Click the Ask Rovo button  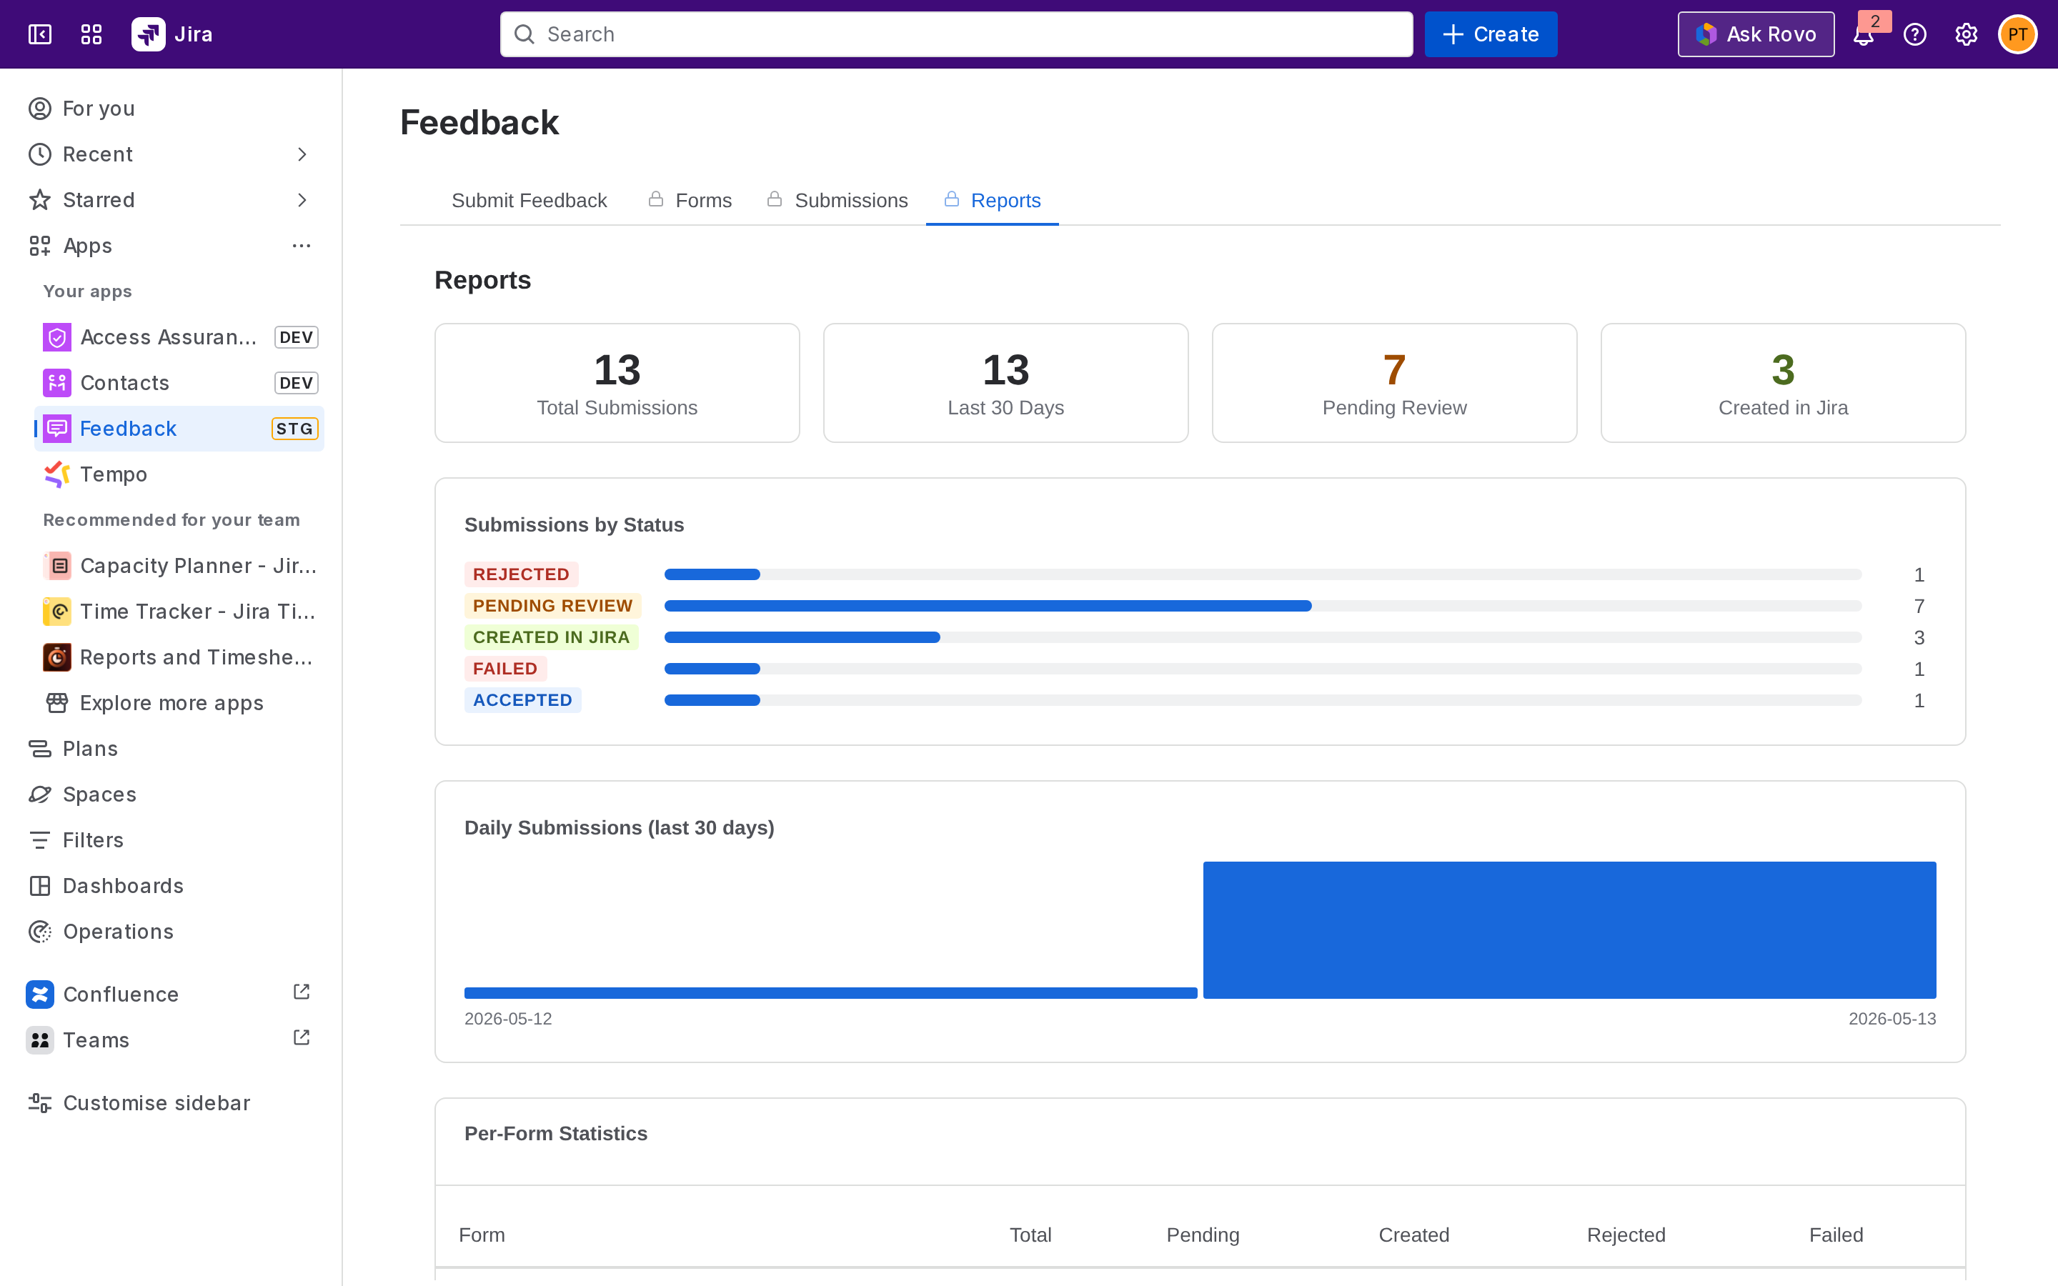tap(1756, 34)
